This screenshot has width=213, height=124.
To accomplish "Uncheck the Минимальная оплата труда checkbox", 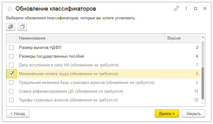I will point(11,74).
